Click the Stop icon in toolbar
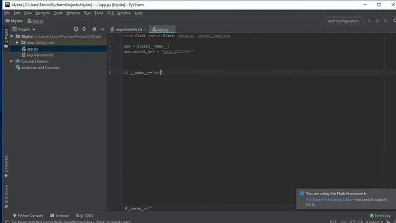 [385, 21]
